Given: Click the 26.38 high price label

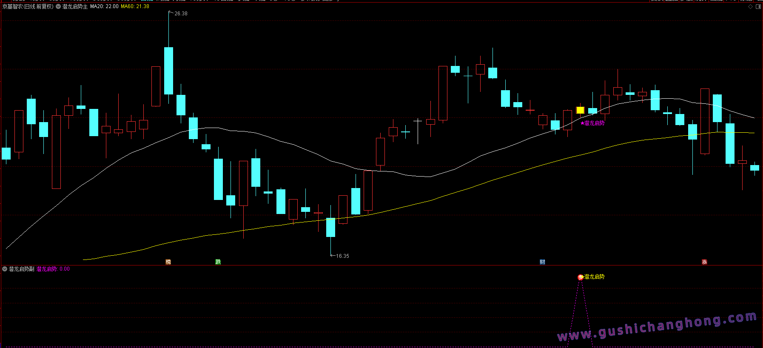Looking at the screenshot, I should pyautogui.click(x=181, y=14).
